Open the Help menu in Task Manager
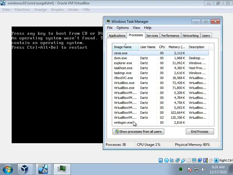 [x=148, y=28]
